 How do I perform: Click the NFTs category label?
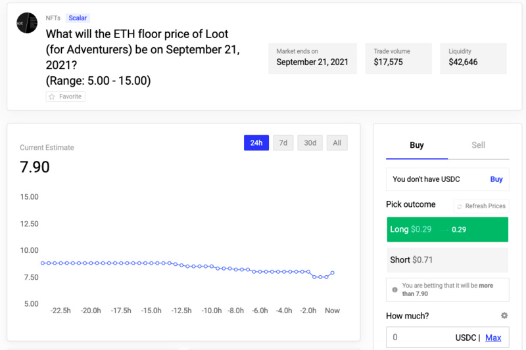click(53, 18)
